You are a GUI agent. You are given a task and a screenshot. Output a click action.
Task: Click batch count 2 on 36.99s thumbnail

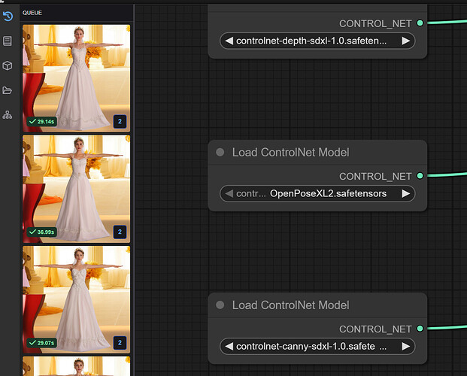(x=120, y=232)
